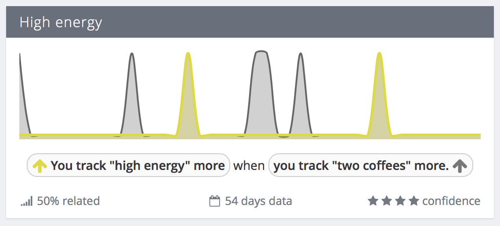This screenshot has height=226, width=500.
Task: Click the second yellow peak in chart
Action: [379, 95]
